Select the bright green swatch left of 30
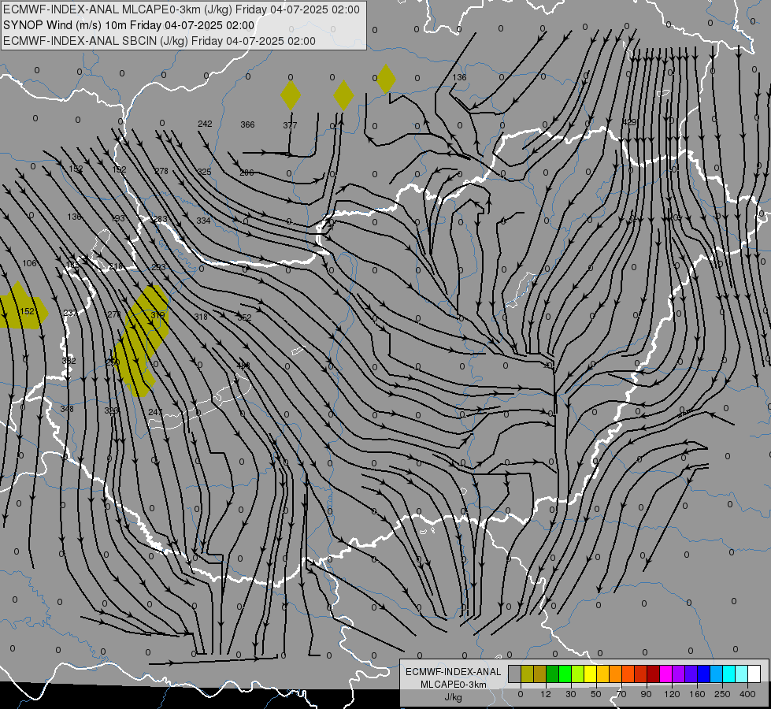The height and width of the screenshot is (709, 771). pyautogui.click(x=565, y=674)
